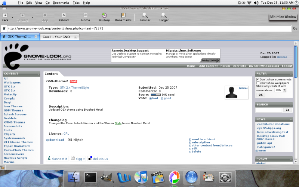Click the volume speaker icon in menu bar

256,3
